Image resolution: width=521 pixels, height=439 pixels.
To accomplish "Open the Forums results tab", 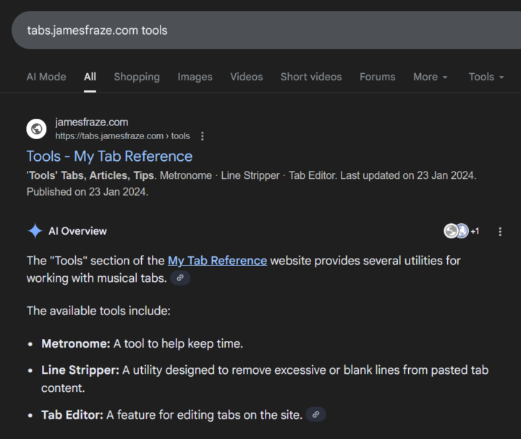I will coord(378,77).
